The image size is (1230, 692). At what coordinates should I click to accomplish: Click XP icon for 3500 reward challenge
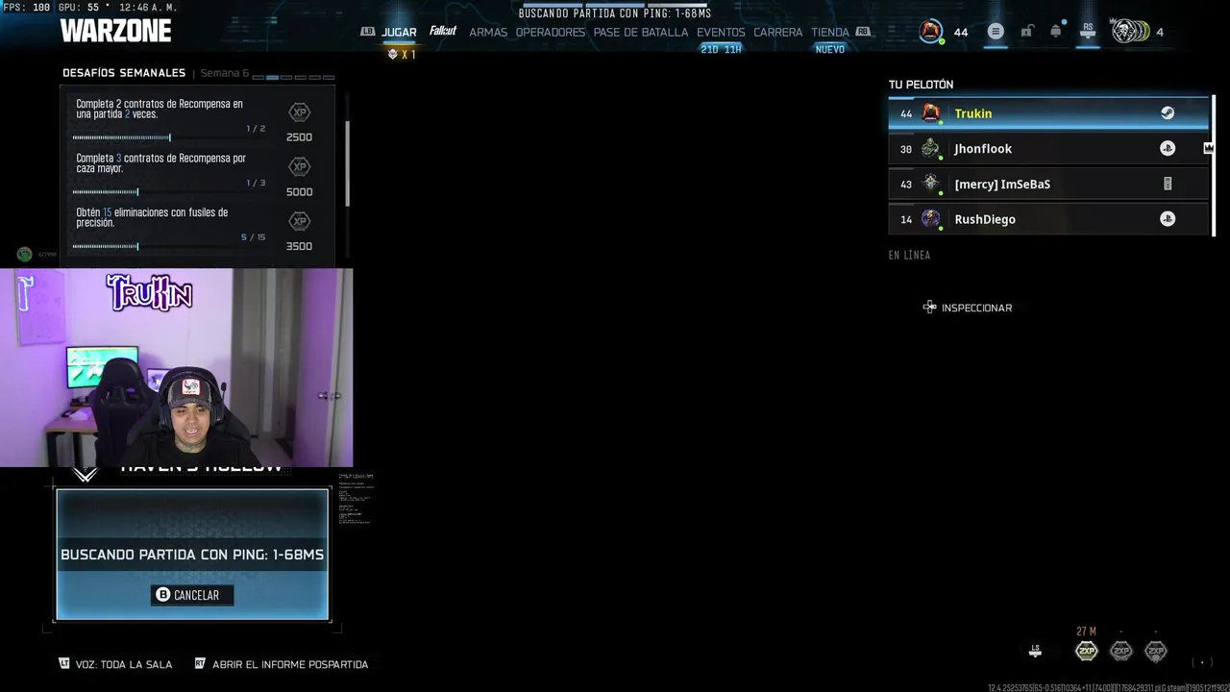(x=300, y=221)
